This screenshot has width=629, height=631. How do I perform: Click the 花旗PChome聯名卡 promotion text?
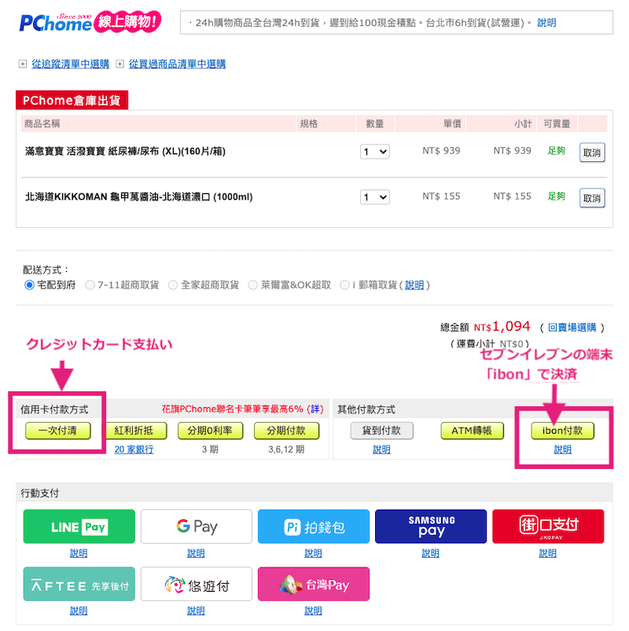point(233,409)
